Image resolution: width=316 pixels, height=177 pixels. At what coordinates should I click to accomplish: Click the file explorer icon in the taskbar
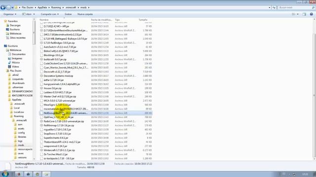(x=46, y=174)
